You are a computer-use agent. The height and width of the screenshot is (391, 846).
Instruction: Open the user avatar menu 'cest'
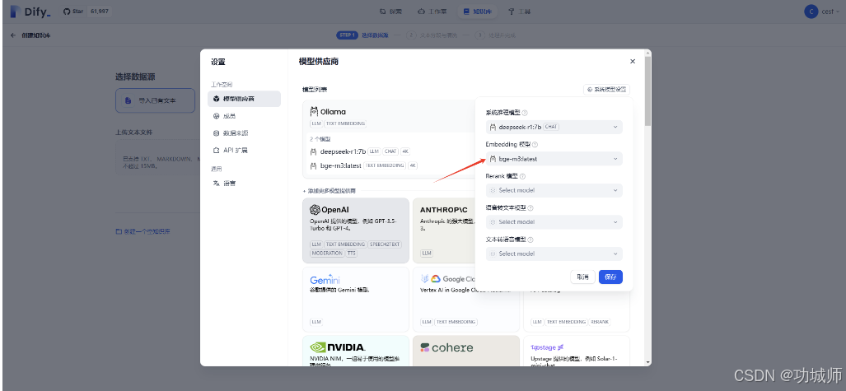point(822,12)
